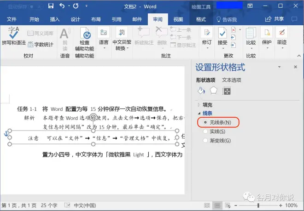
Task: Open Quick Access Toolbar customize arrow
Action: (x=87, y=6)
